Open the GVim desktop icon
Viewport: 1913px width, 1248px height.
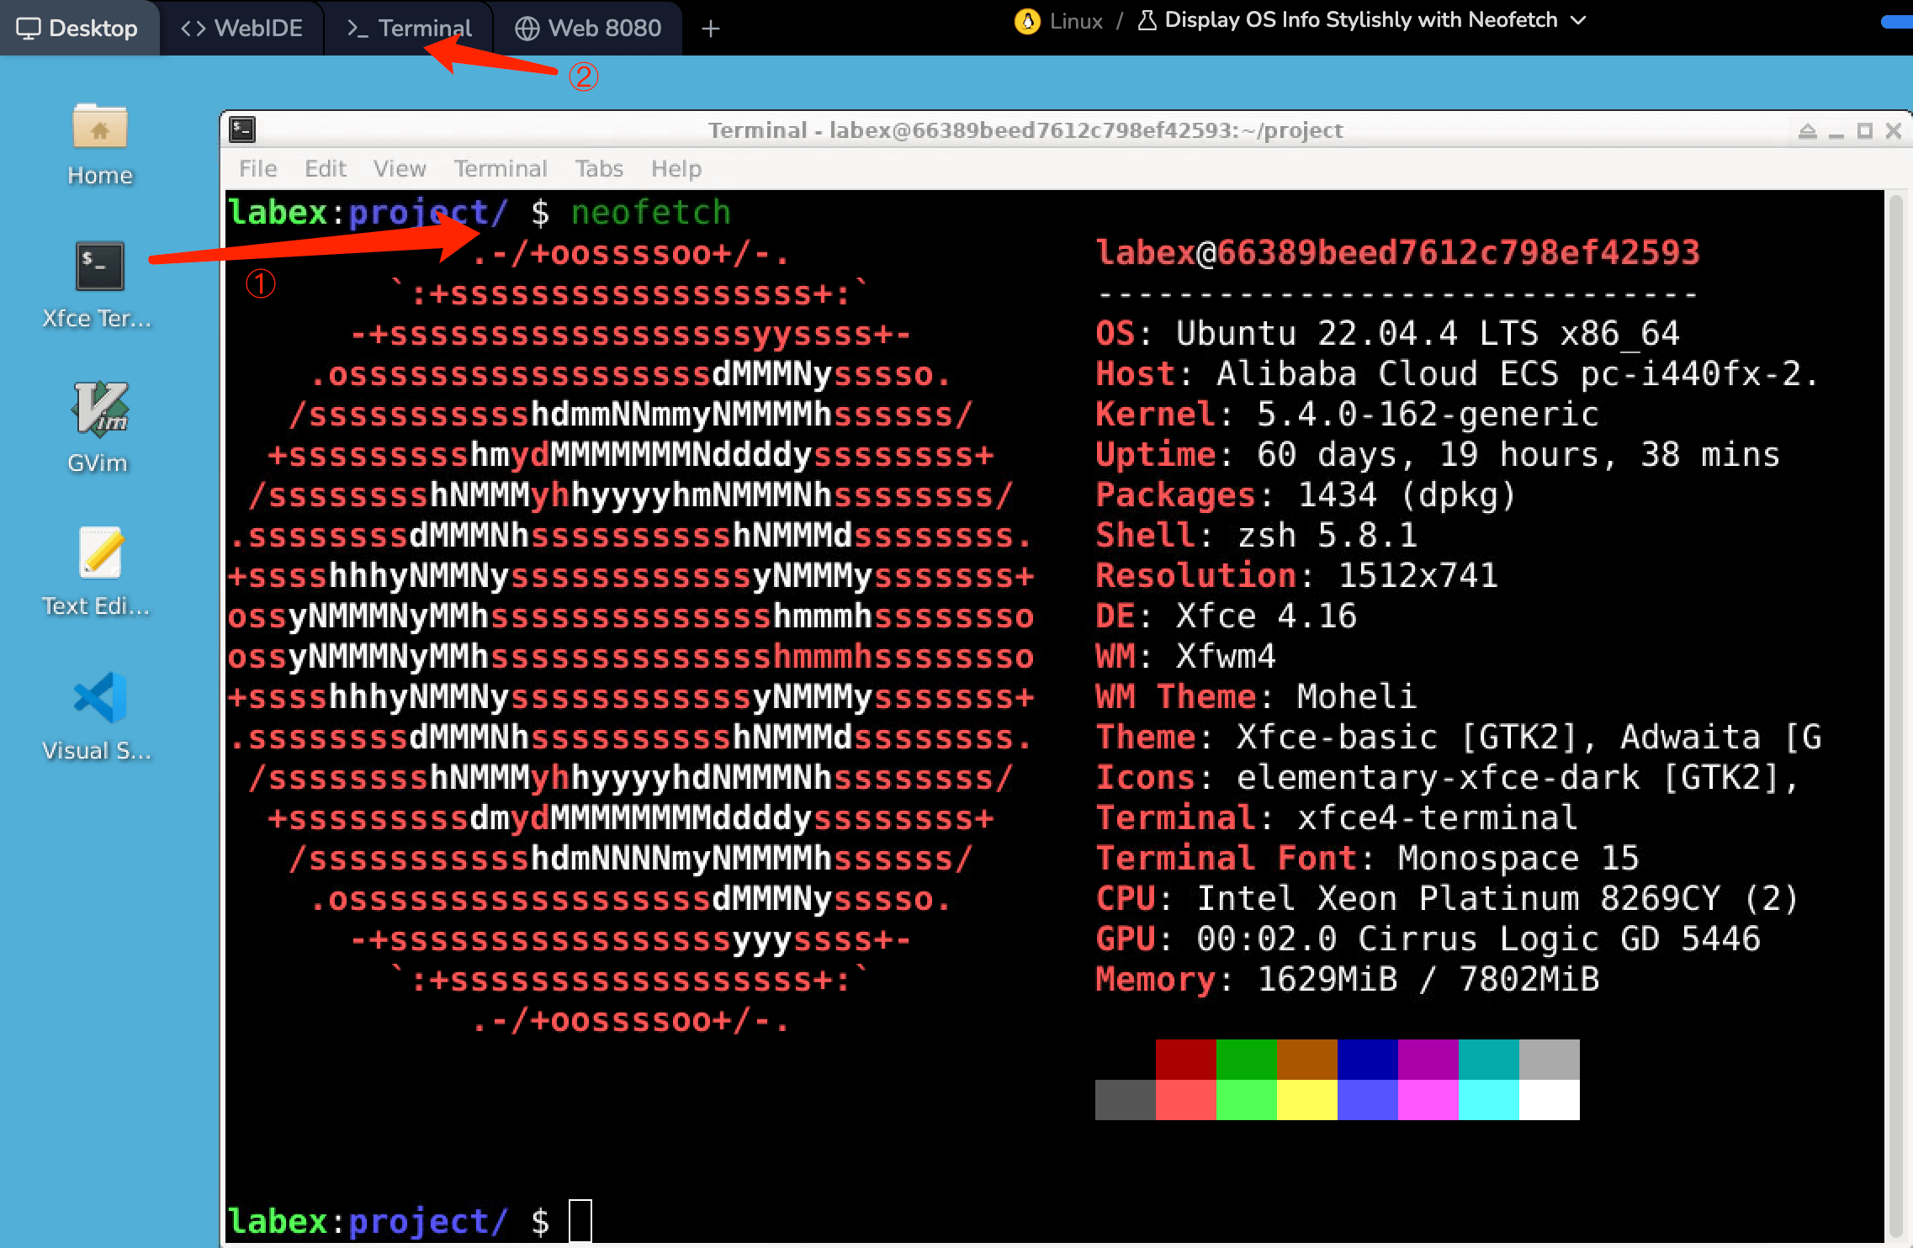(98, 427)
